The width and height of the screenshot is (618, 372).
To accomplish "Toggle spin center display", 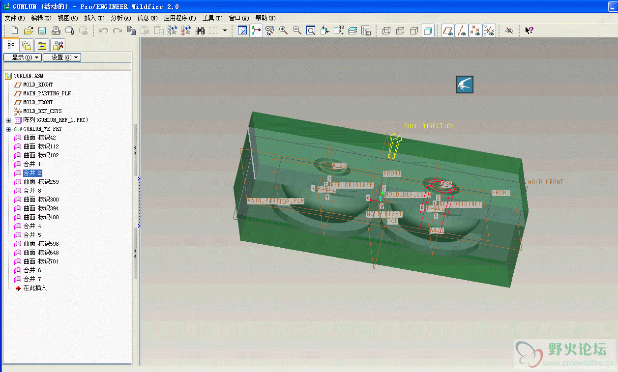I will click(256, 30).
